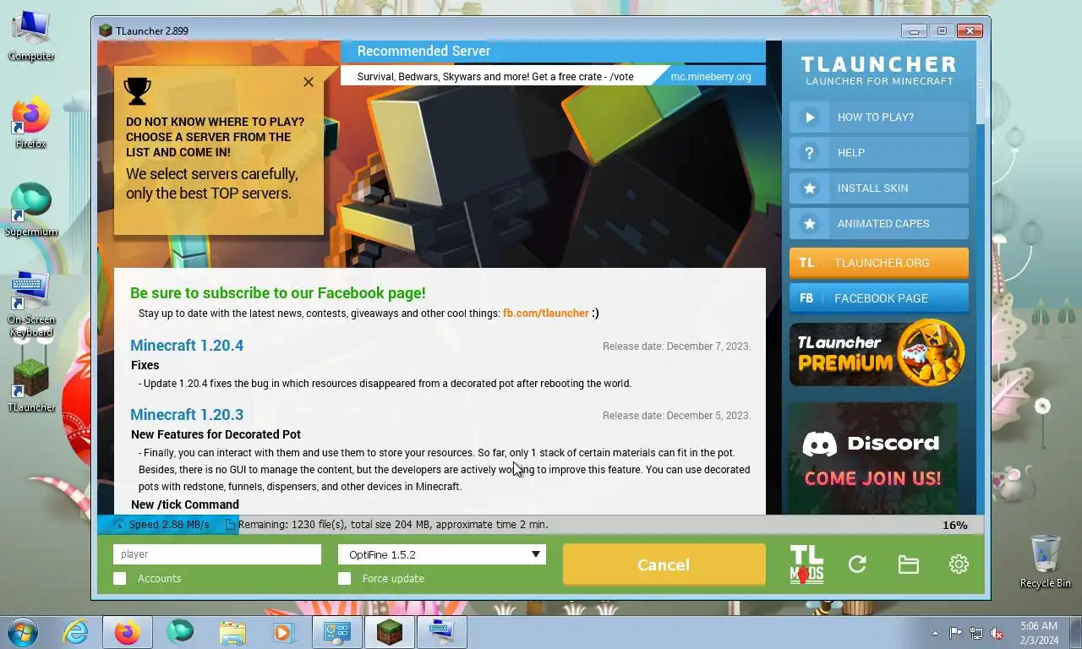Click the Action Center flag tray icon
The width and height of the screenshot is (1082, 649).
click(x=955, y=633)
